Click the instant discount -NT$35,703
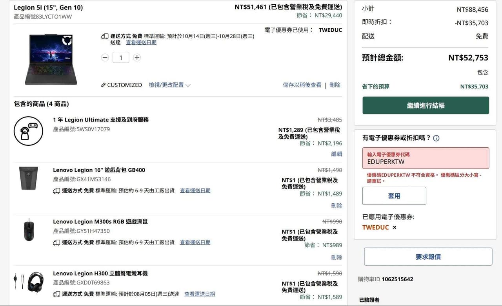This screenshot has width=502, height=306. pos(471,23)
